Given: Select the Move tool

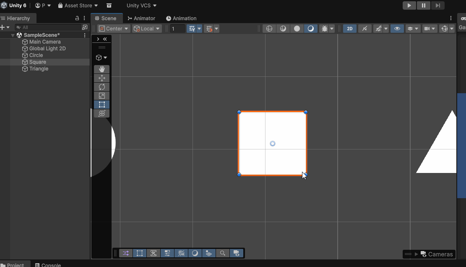Looking at the screenshot, I should [102, 78].
